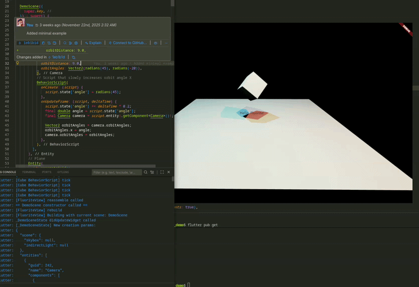Viewport: 419px width, 287px height.
Task: Click the 1eb1b1d link after 'Changes added in'
Action: coord(57,57)
